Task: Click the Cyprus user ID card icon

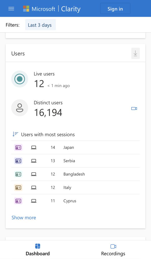Action: click(18, 201)
